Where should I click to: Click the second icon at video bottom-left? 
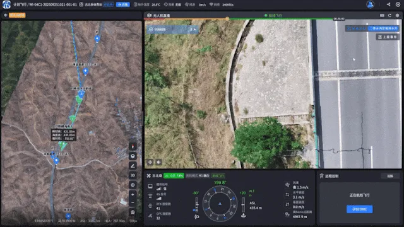(158, 162)
